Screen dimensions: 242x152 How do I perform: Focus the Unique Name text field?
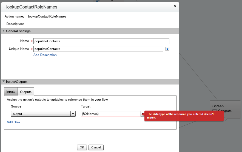point(98,49)
